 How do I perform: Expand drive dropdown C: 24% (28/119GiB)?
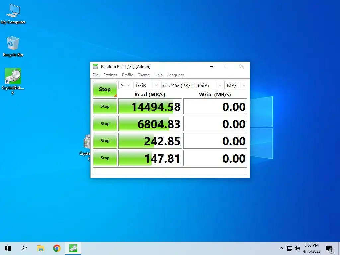[x=192, y=85]
